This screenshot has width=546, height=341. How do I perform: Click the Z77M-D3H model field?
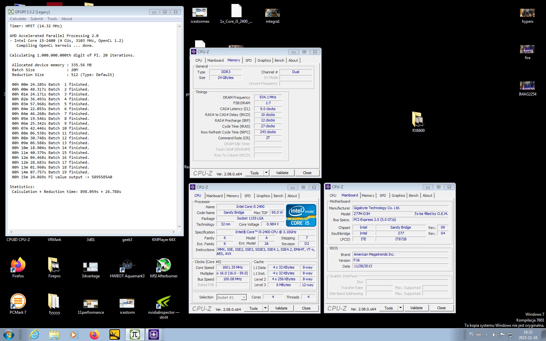(x=383, y=214)
